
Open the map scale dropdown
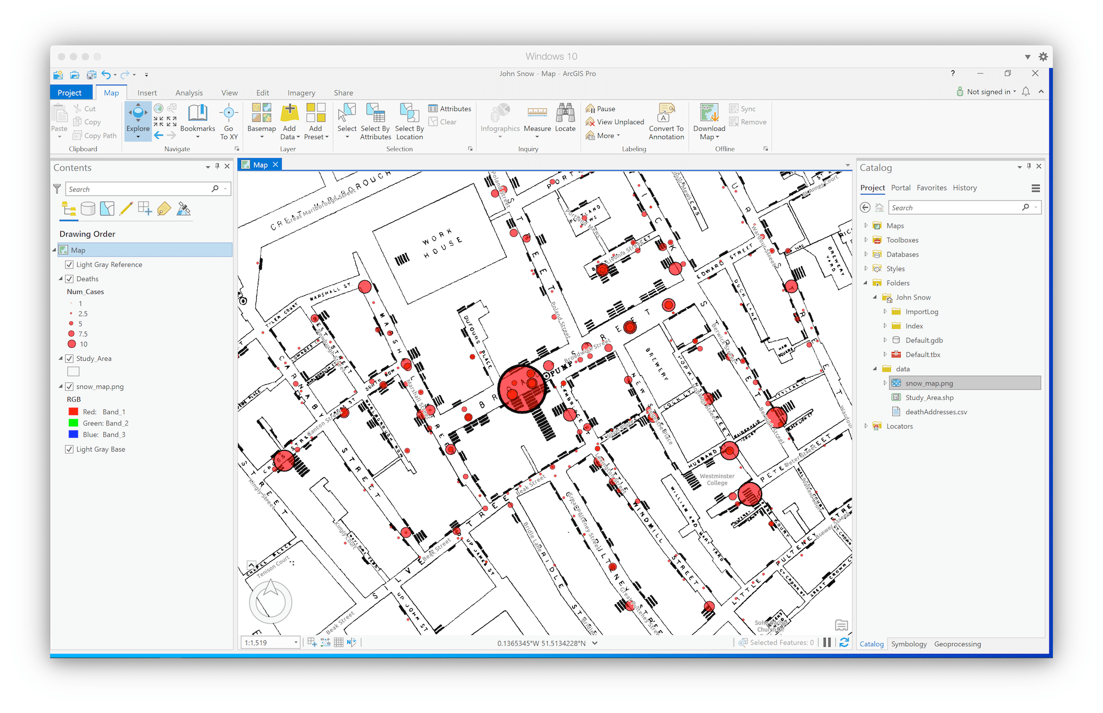(x=296, y=643)
